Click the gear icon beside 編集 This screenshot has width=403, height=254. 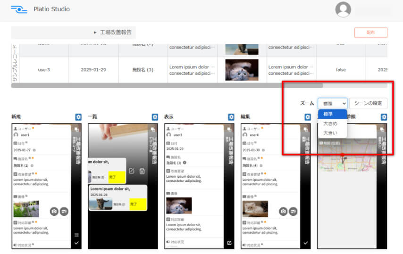pos(308,117)
